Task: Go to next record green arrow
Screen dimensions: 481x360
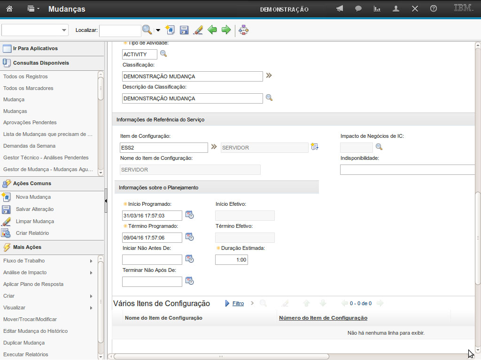Action: click(x=226, y=30)
